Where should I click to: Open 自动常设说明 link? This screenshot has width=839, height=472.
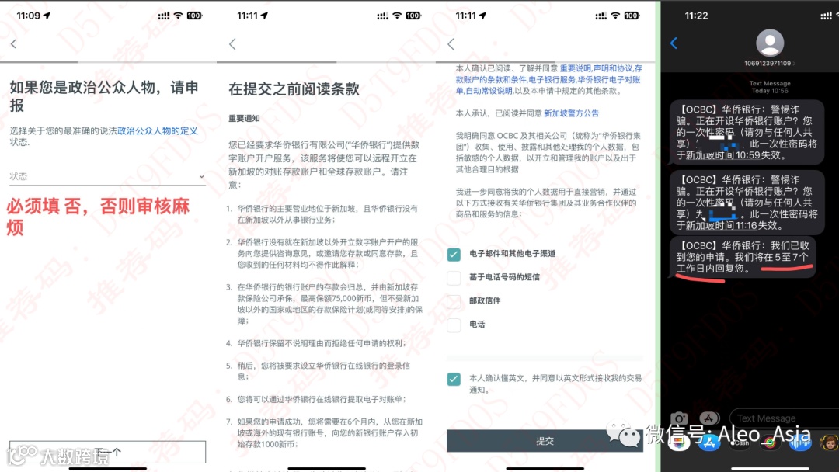point(489,91)
